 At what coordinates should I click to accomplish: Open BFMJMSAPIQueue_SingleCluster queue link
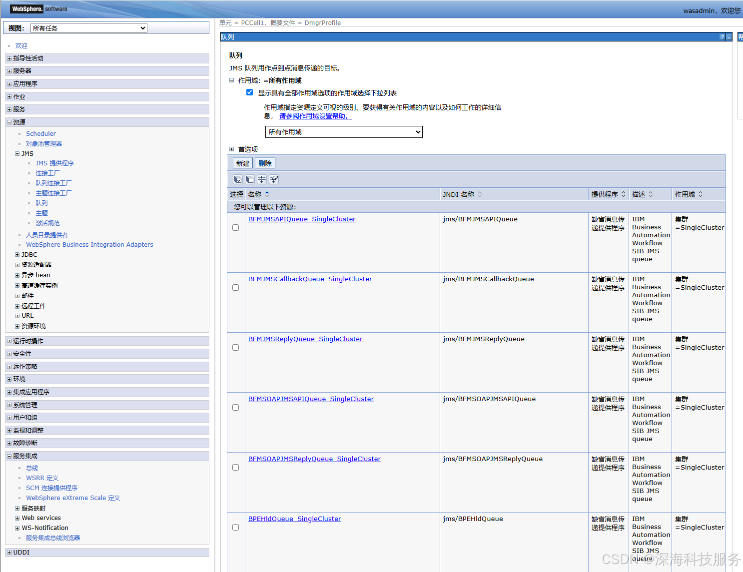tap(302, 219)
